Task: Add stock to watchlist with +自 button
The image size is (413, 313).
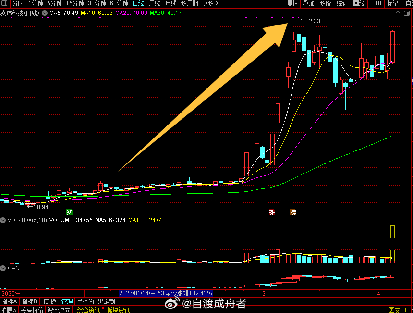Action: 407,3
